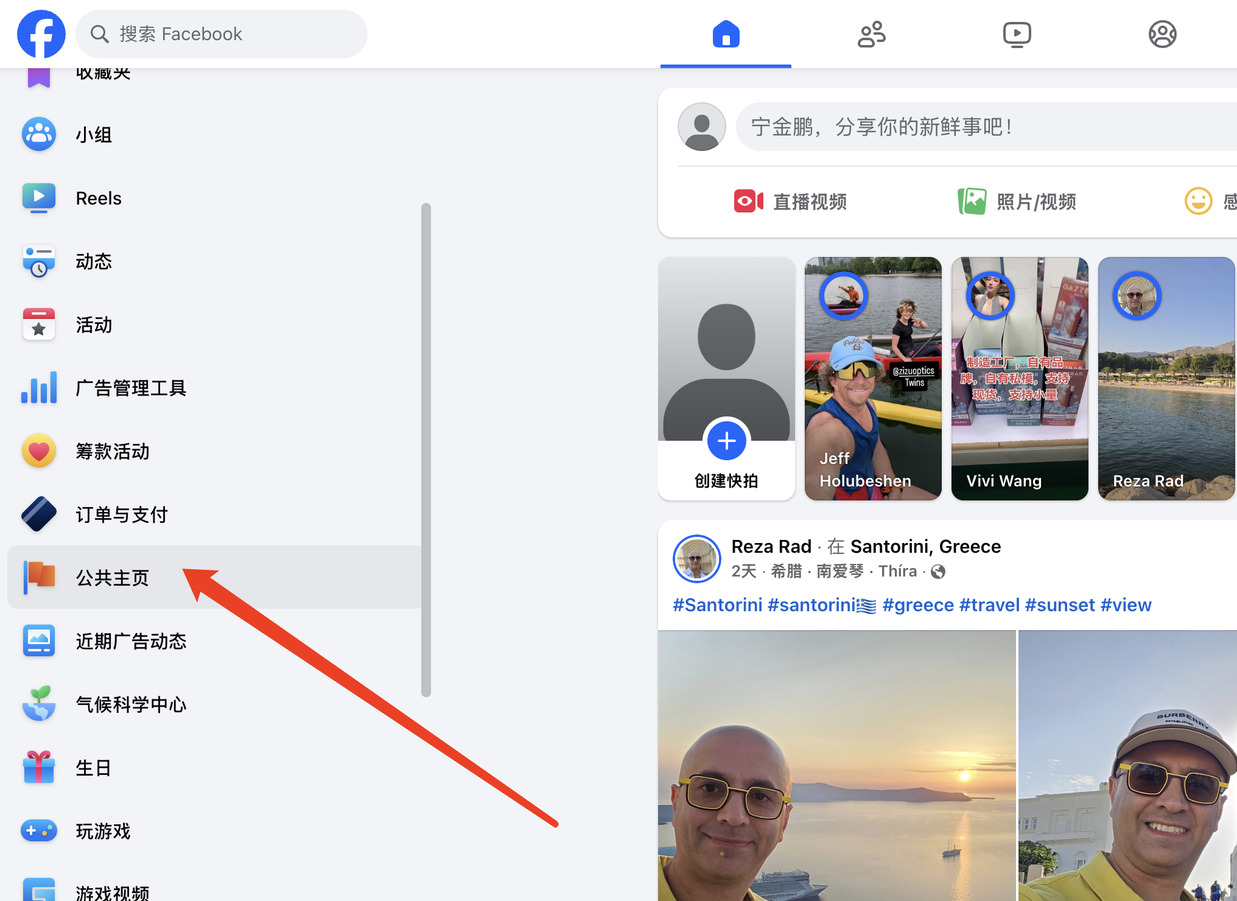Open Orders and payments (订单与支付)

[122, 514]
